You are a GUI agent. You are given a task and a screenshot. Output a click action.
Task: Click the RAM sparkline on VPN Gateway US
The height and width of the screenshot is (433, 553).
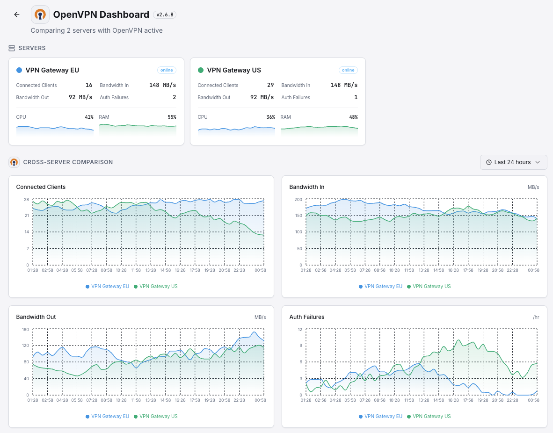[x=319, y=130]
